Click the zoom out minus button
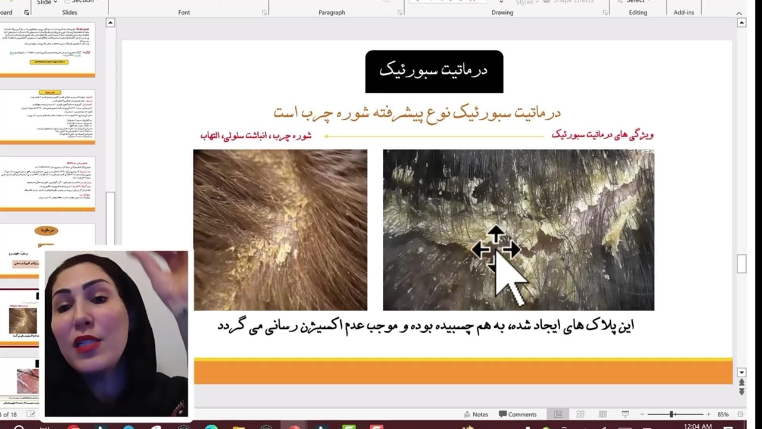 tap(642, 414)
